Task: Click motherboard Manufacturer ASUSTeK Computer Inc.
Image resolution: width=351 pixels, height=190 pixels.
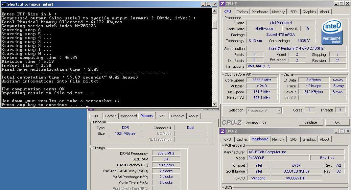Action: pos(296,152)
